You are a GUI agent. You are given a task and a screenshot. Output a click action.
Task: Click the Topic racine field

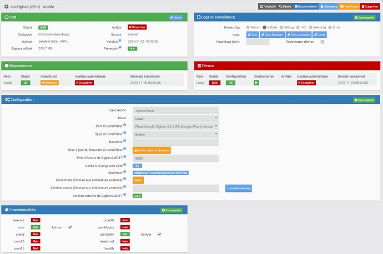coord(175,110)
